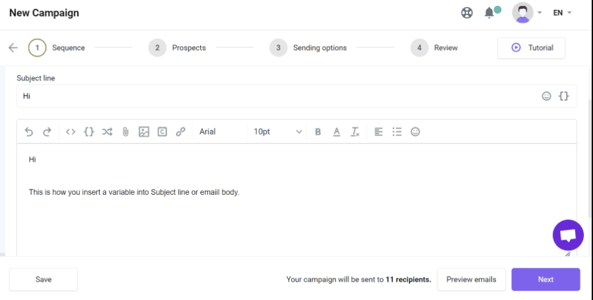Viewport: 593px width, 300px height.
Task: Click the Next button
Action: (546, 279)
